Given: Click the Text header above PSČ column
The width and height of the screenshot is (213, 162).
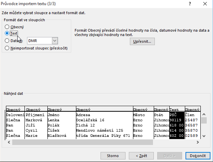Looking at the screenshot, I should [x=174, y=109].
